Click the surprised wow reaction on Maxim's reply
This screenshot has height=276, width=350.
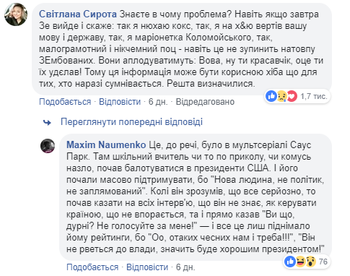[310, 262]
